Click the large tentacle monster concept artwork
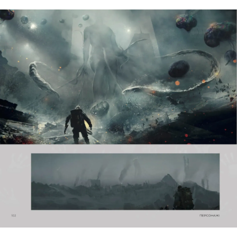The image size is (237, 237). pyautogui.click(x=118, y=77)
